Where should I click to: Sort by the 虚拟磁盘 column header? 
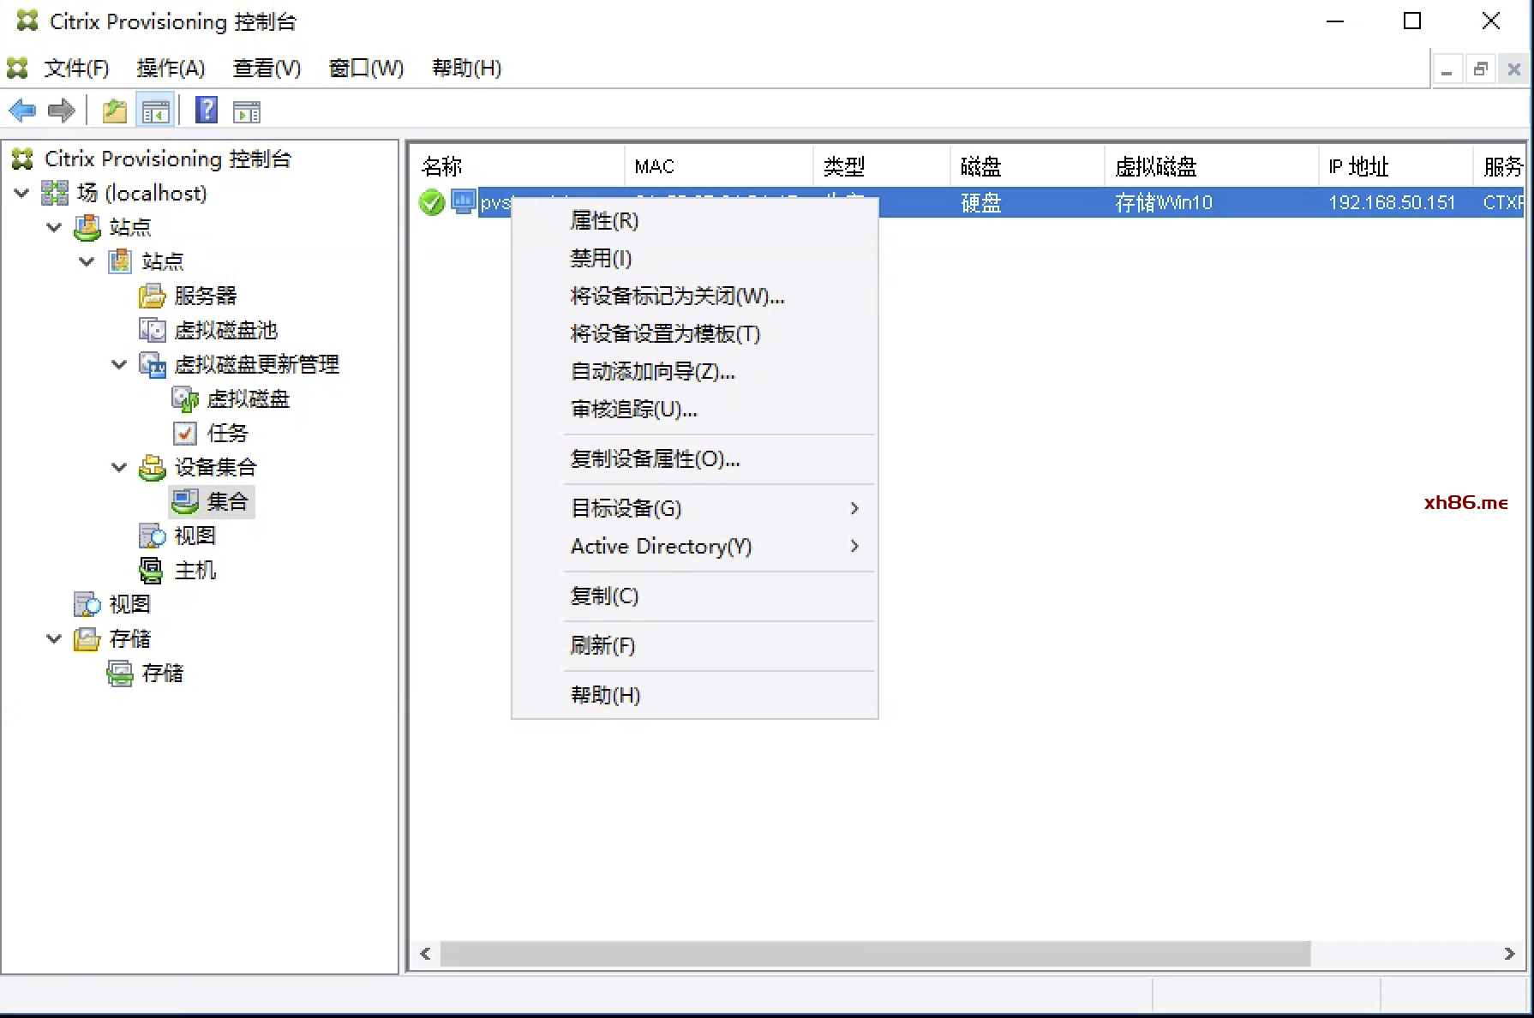[x=1211, y=166]
